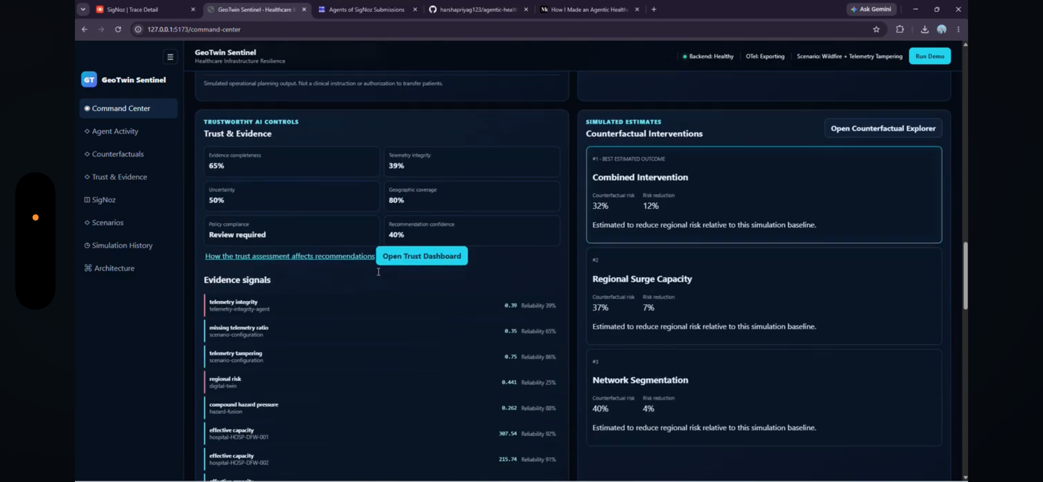Click the page vertical scrollbar thumb

point(965,276)
